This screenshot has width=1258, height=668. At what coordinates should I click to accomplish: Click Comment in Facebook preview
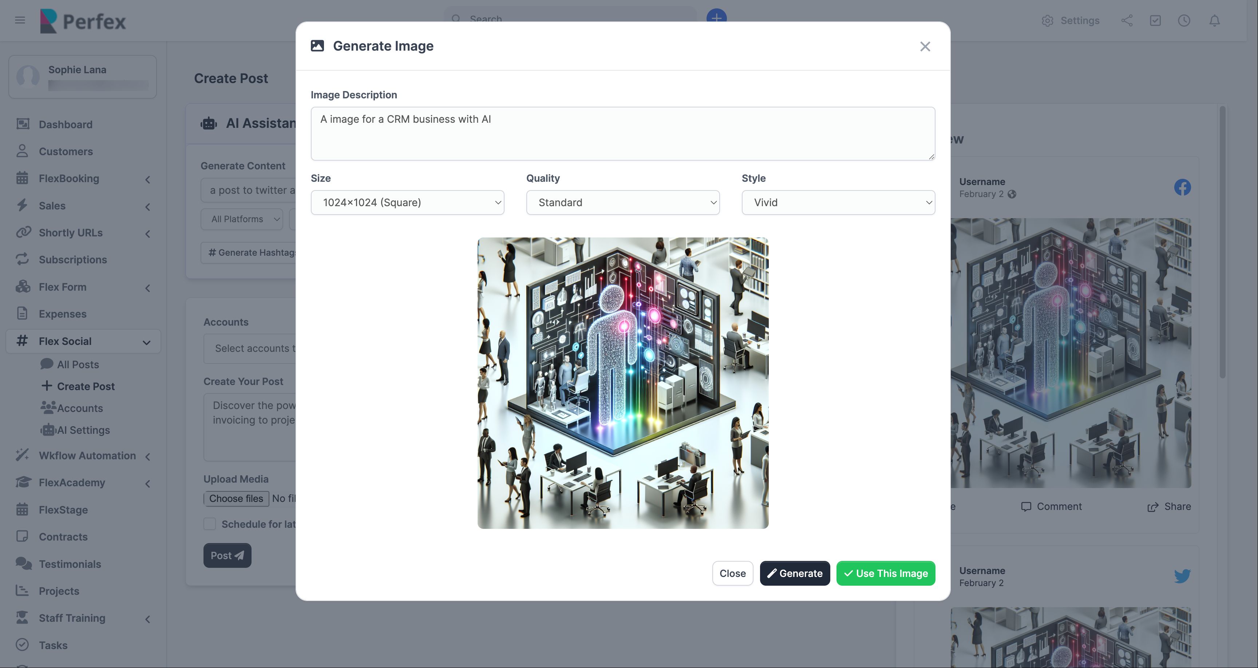(x=1051, y=506)
